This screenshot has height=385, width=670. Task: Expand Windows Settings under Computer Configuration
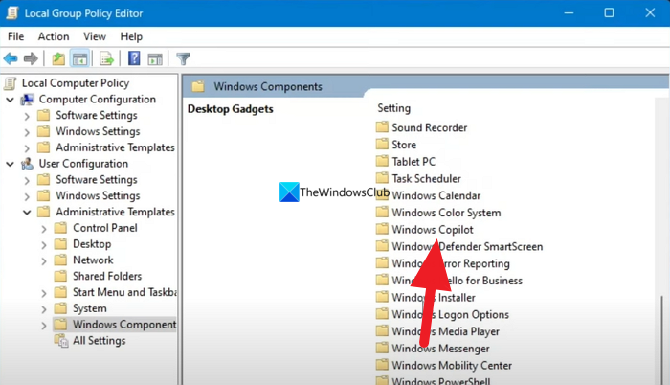(27, 132)
